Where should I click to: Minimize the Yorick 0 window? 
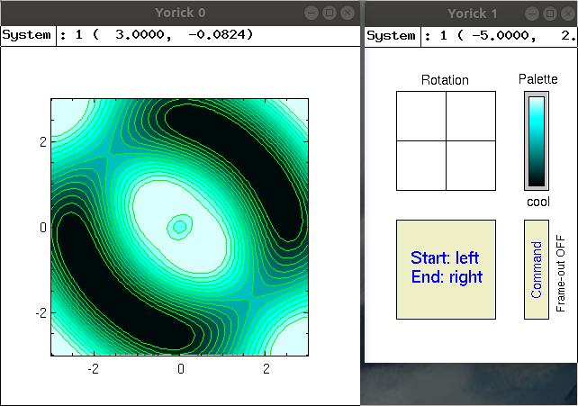point(312,13)
